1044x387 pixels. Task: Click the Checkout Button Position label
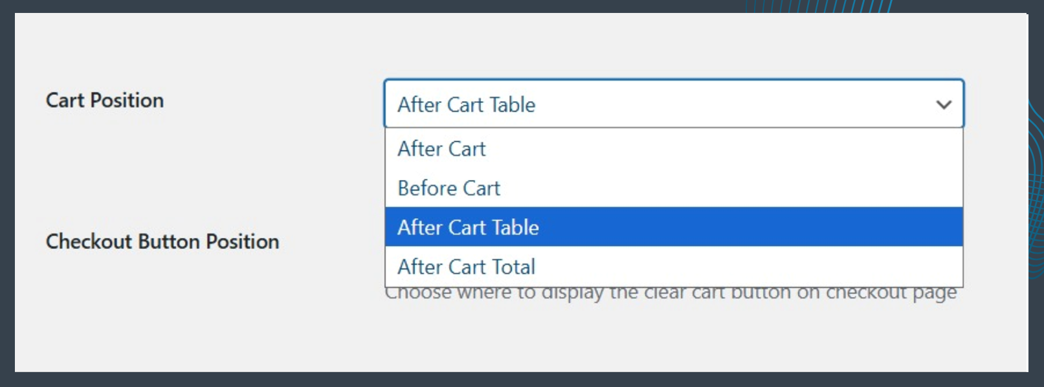tap(162, 242)
